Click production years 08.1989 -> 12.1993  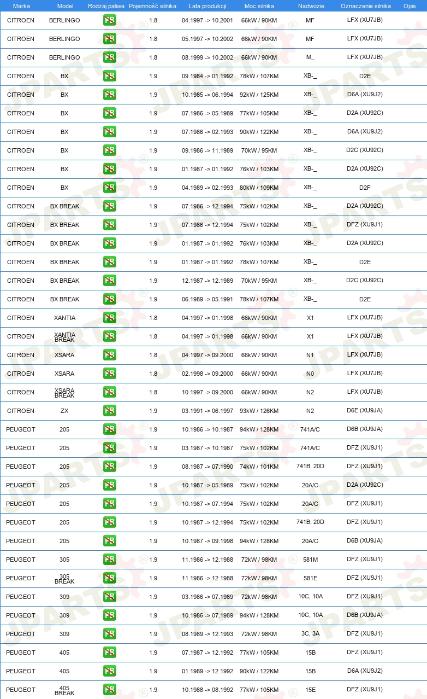point(207,634)
